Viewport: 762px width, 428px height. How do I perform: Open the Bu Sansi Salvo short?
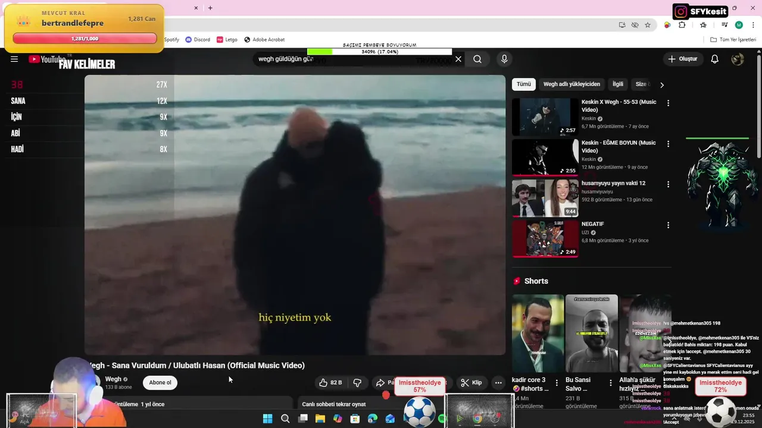[x=592, y=333]
